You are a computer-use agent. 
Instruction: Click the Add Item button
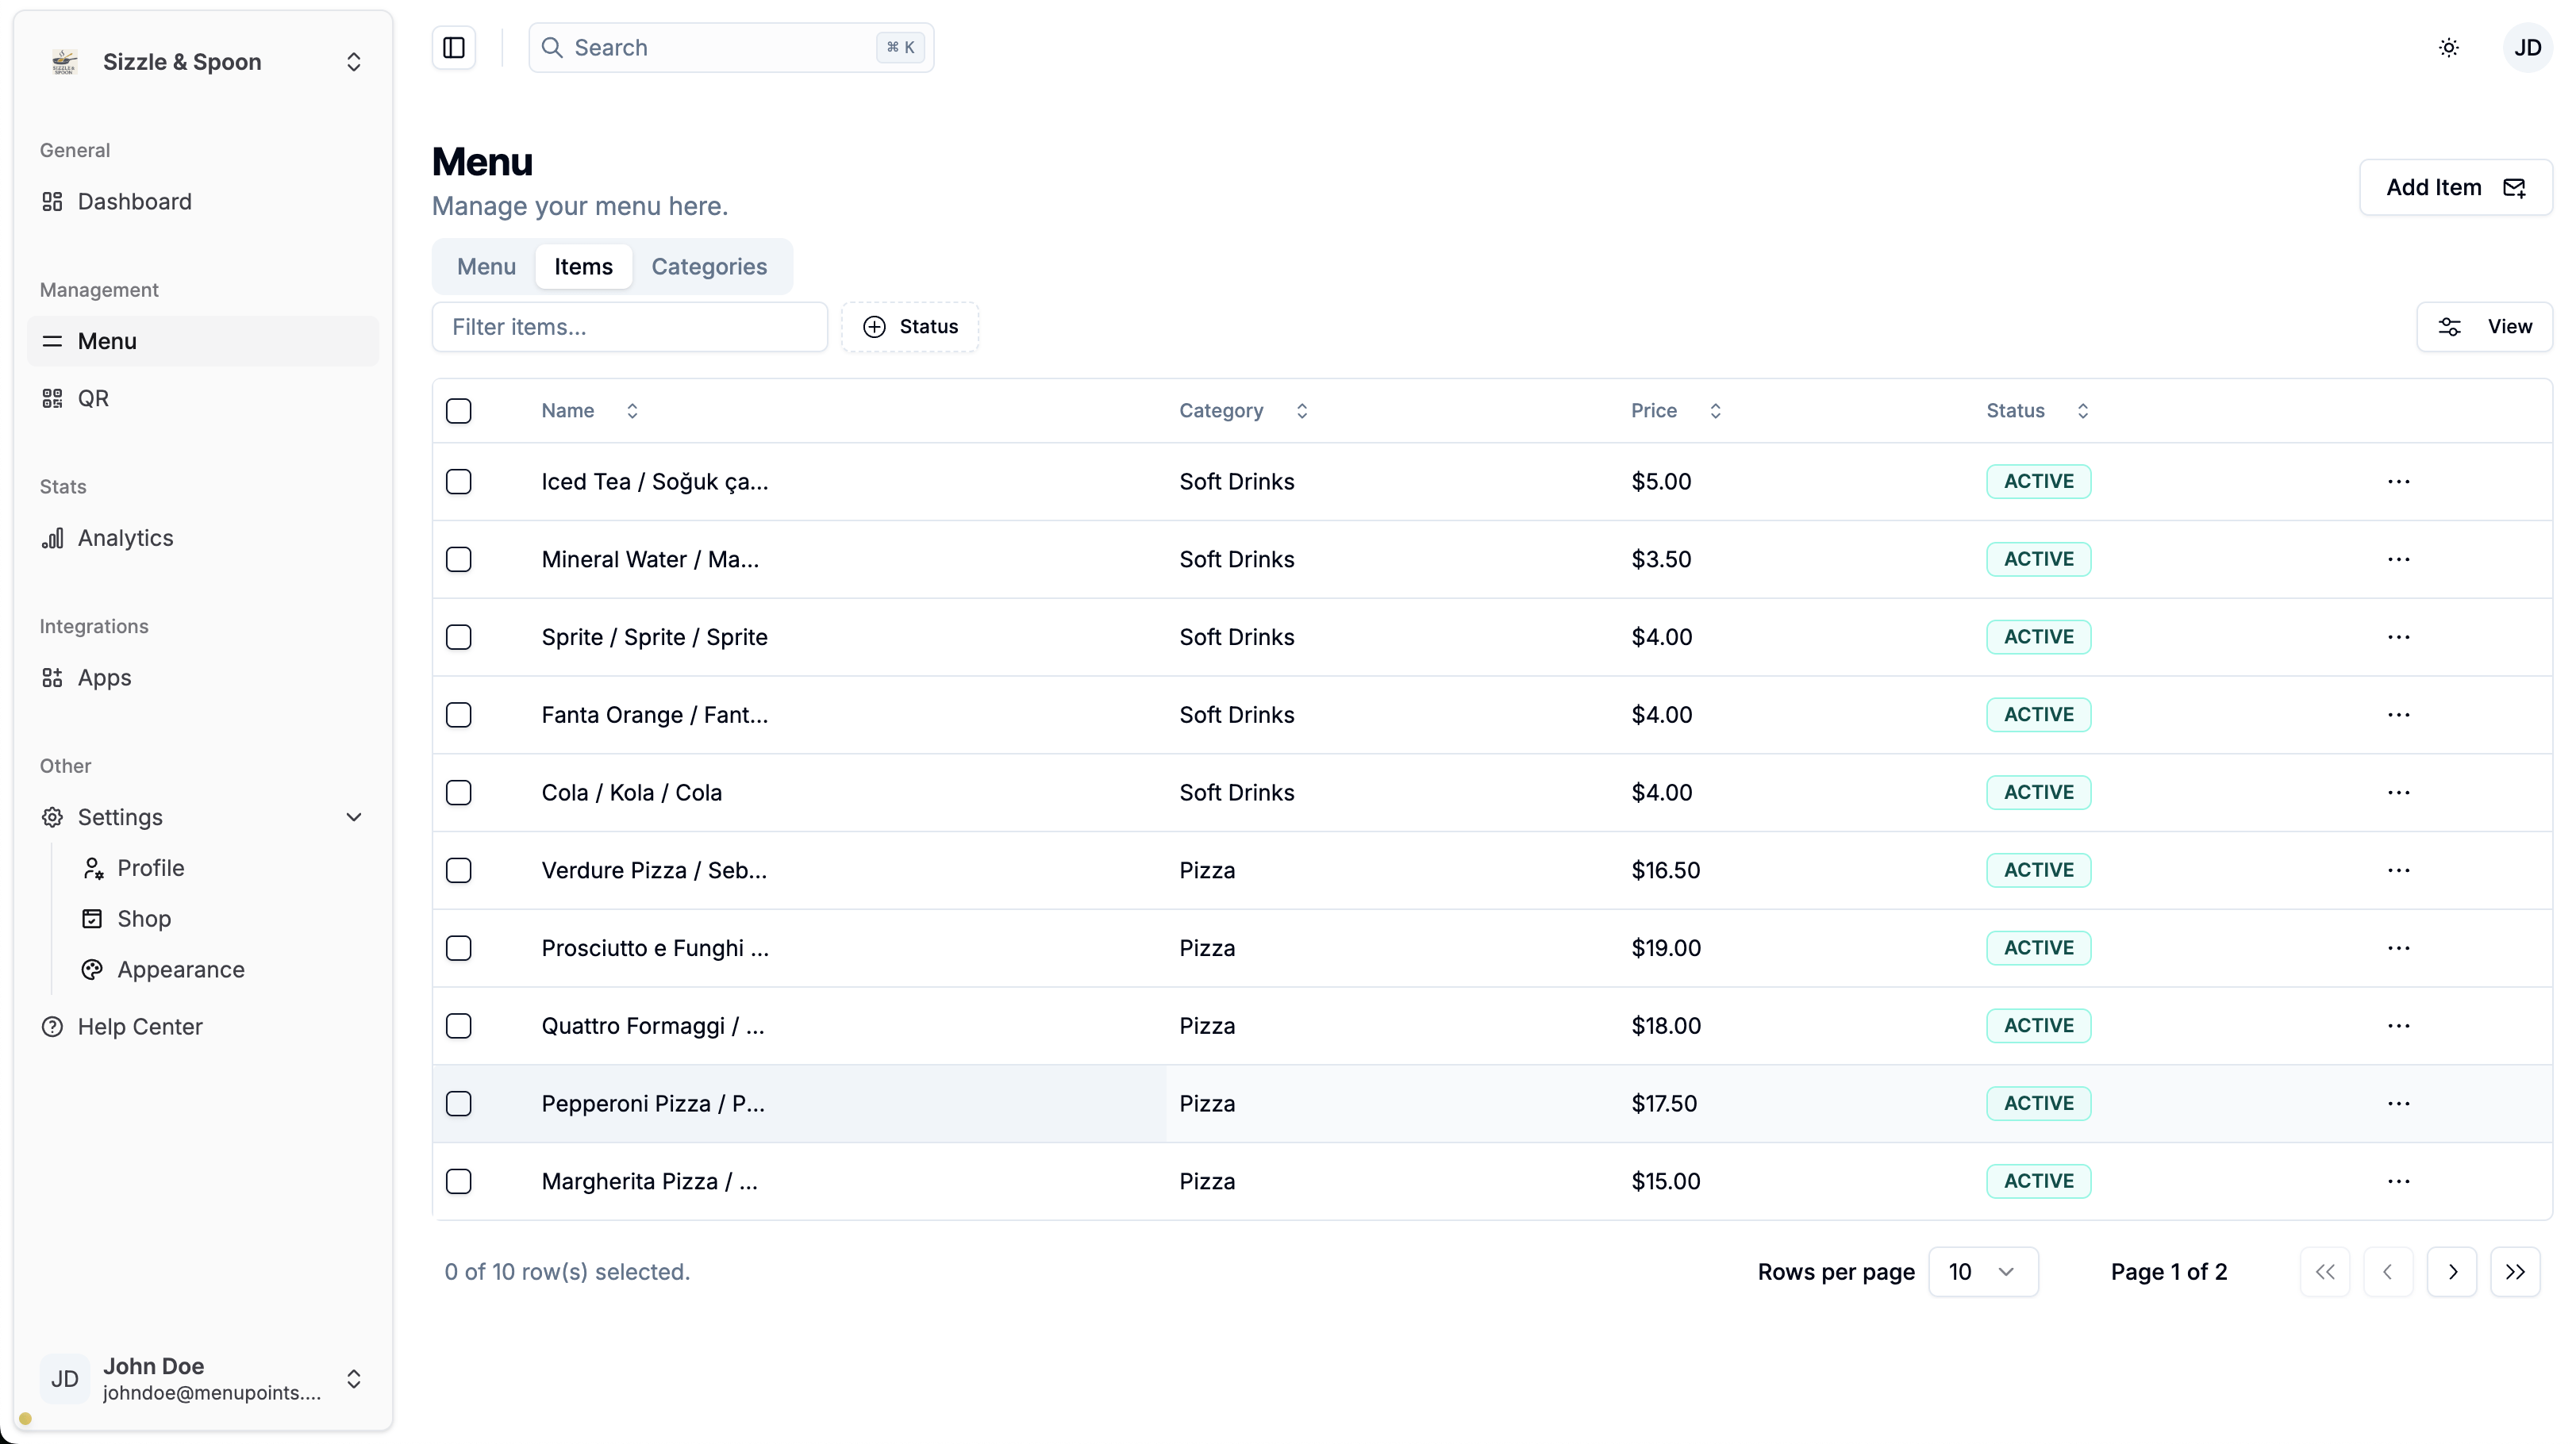[2455, 188]
